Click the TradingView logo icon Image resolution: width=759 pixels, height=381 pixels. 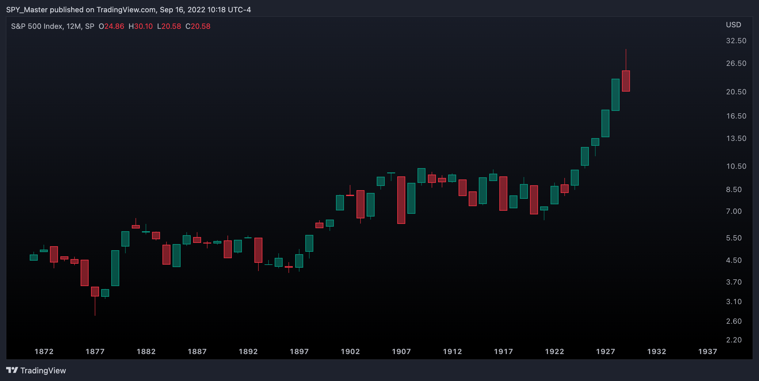(12, 370)
